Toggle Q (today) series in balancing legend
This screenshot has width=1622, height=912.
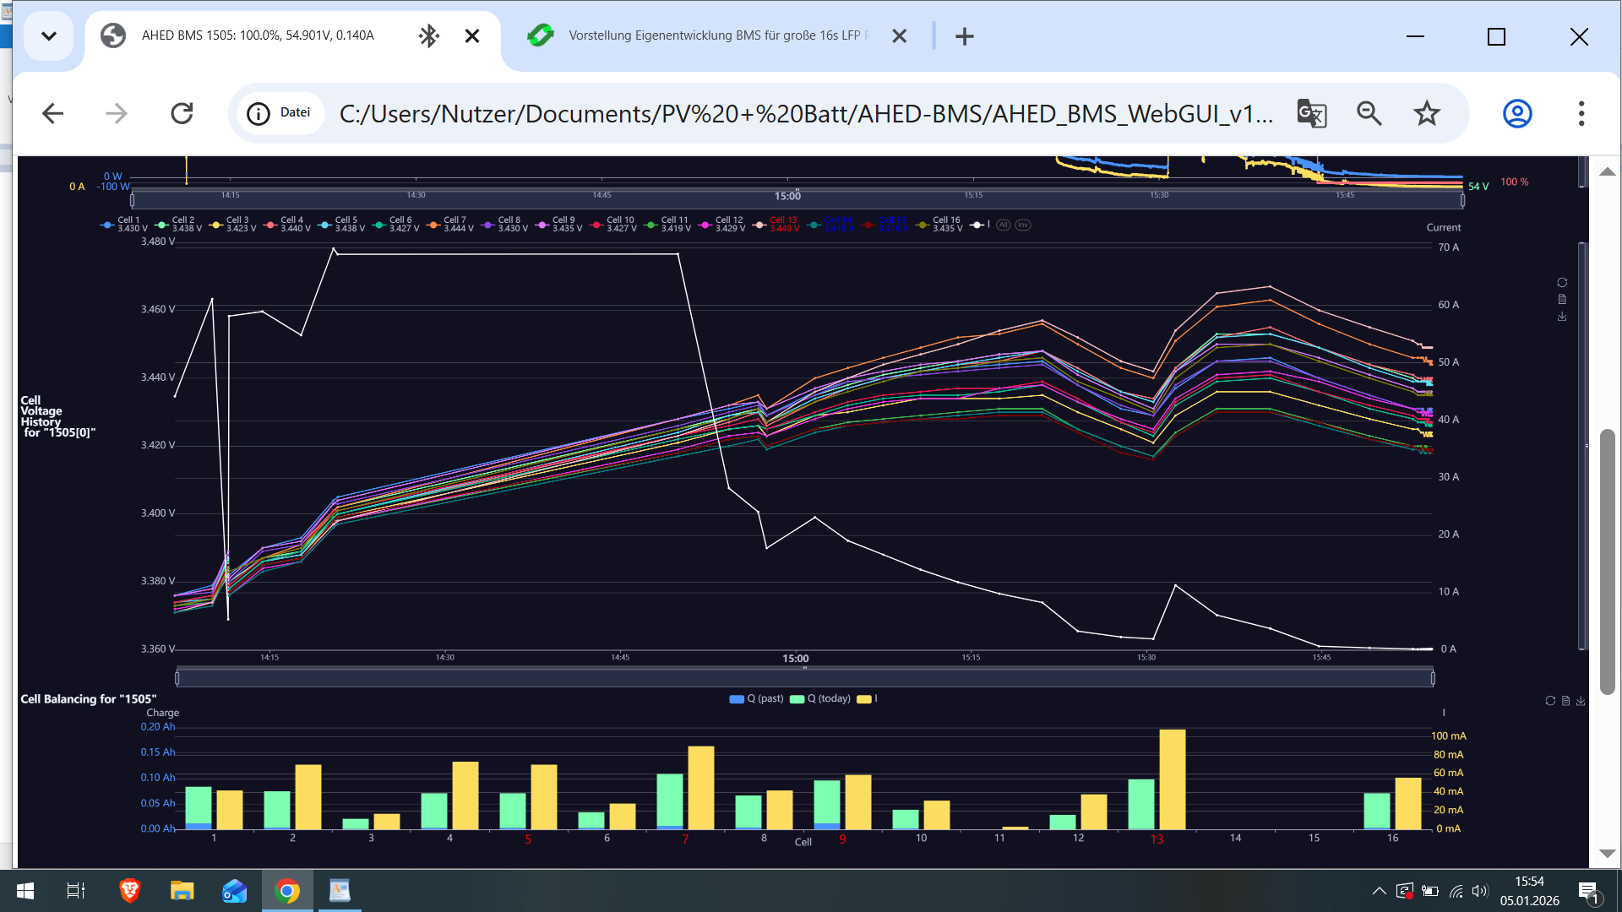(x=820, y=698)
